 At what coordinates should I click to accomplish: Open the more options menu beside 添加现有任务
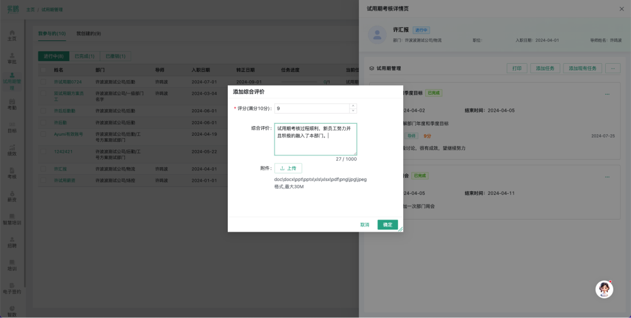click(612, 68)
